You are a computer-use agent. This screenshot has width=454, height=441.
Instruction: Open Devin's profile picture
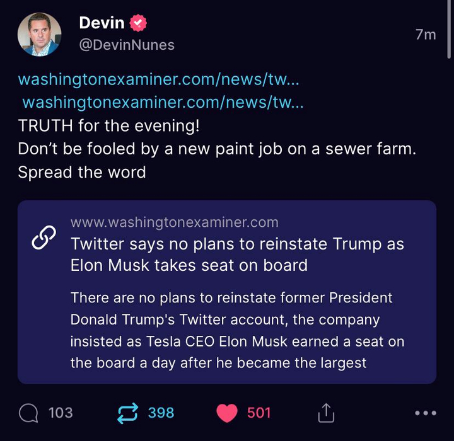click(39, 34)
